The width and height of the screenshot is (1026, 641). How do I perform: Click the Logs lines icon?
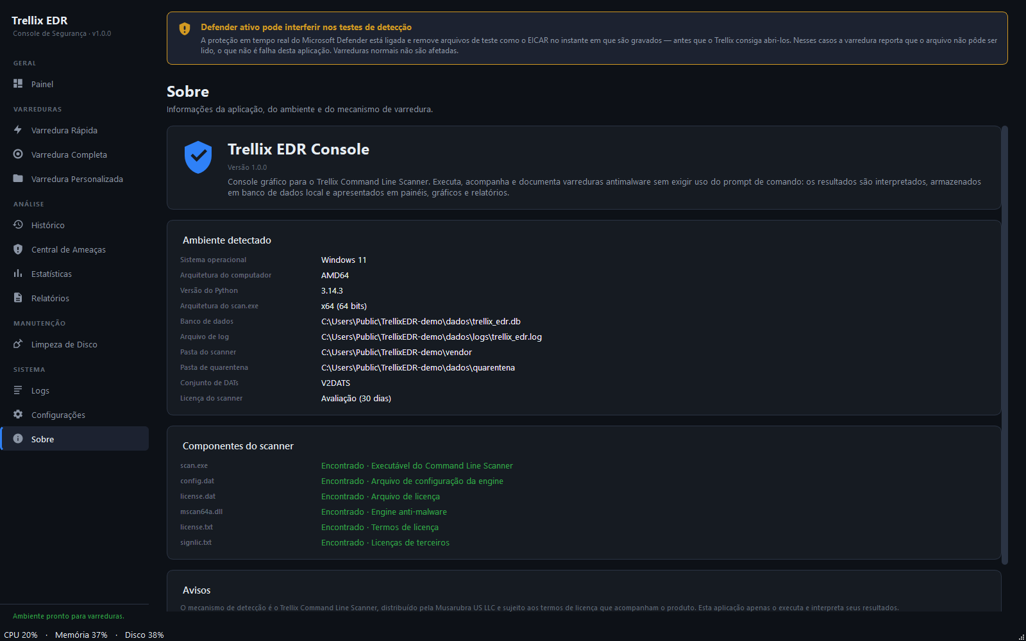(18, 390)
